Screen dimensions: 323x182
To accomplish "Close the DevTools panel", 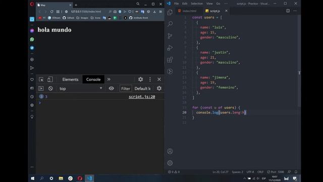I will click(x=159, y=79).
